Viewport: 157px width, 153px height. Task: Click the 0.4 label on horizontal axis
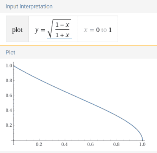tap(64, 144)
